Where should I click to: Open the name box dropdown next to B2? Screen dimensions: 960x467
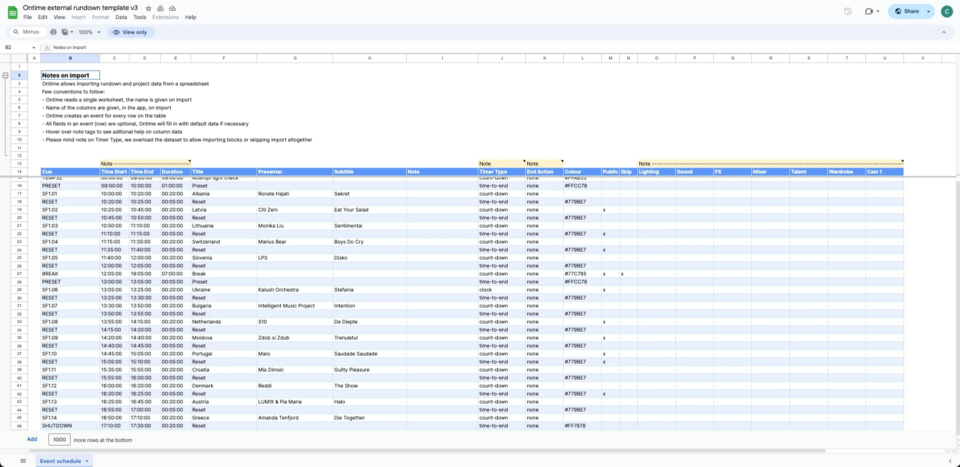[34, 47]
